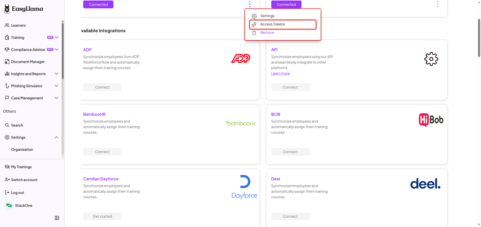
Task: Click the bambooHR logo
Action: point(241,123)
